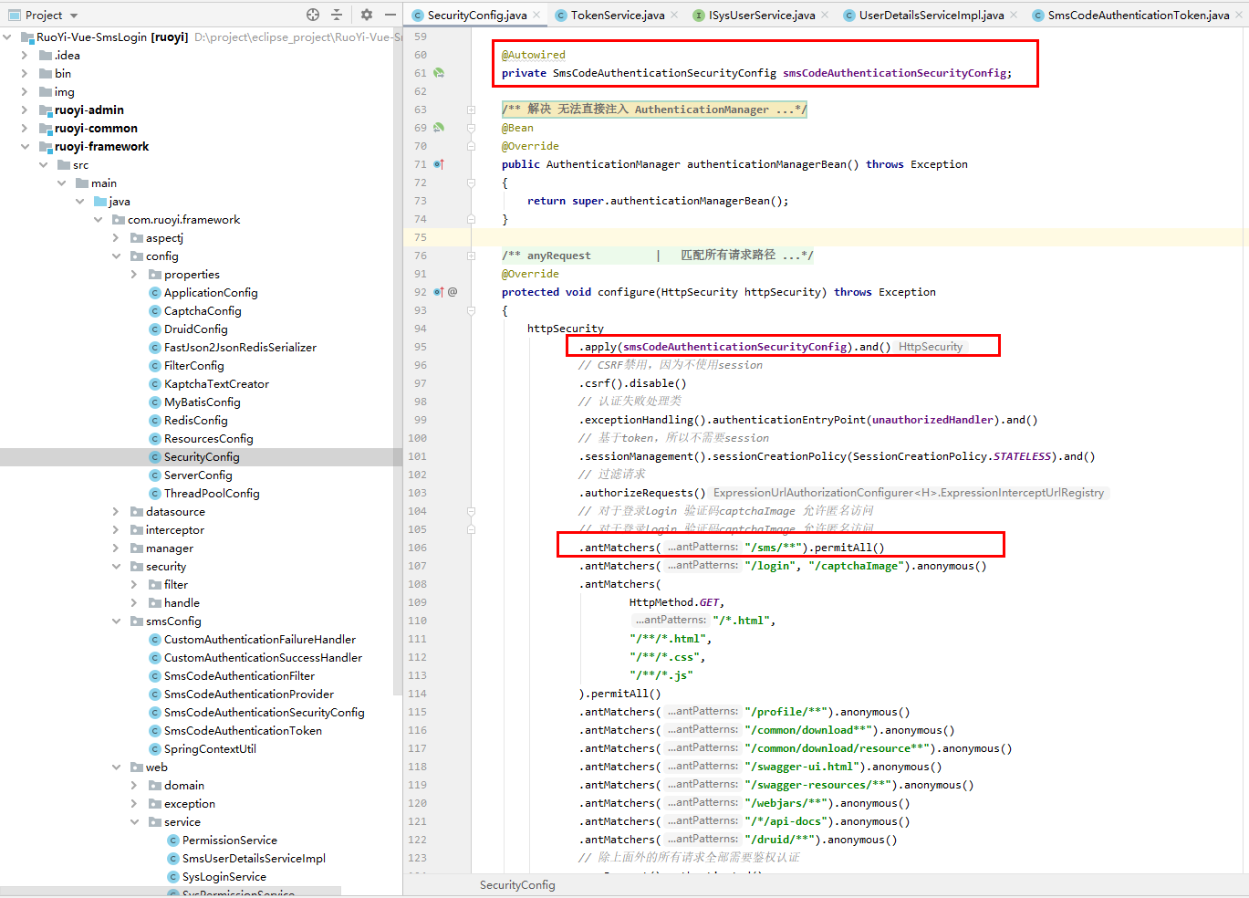The height and width of the screenshot is (898, 1249).
Task: Select the interceptor package
Action: (174, 530)
